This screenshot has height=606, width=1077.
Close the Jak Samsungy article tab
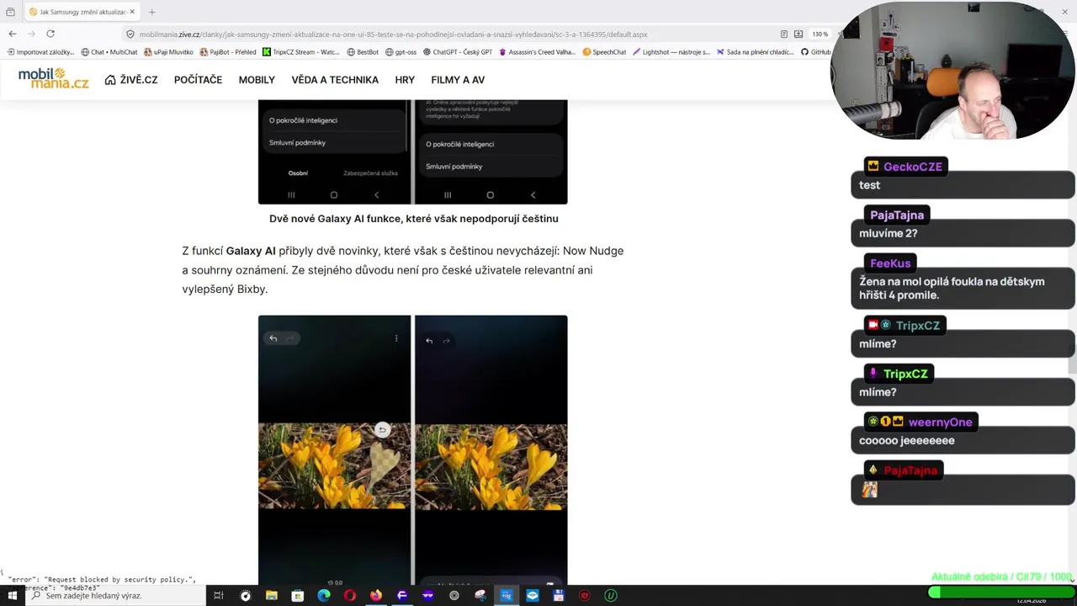pos(132,12)
